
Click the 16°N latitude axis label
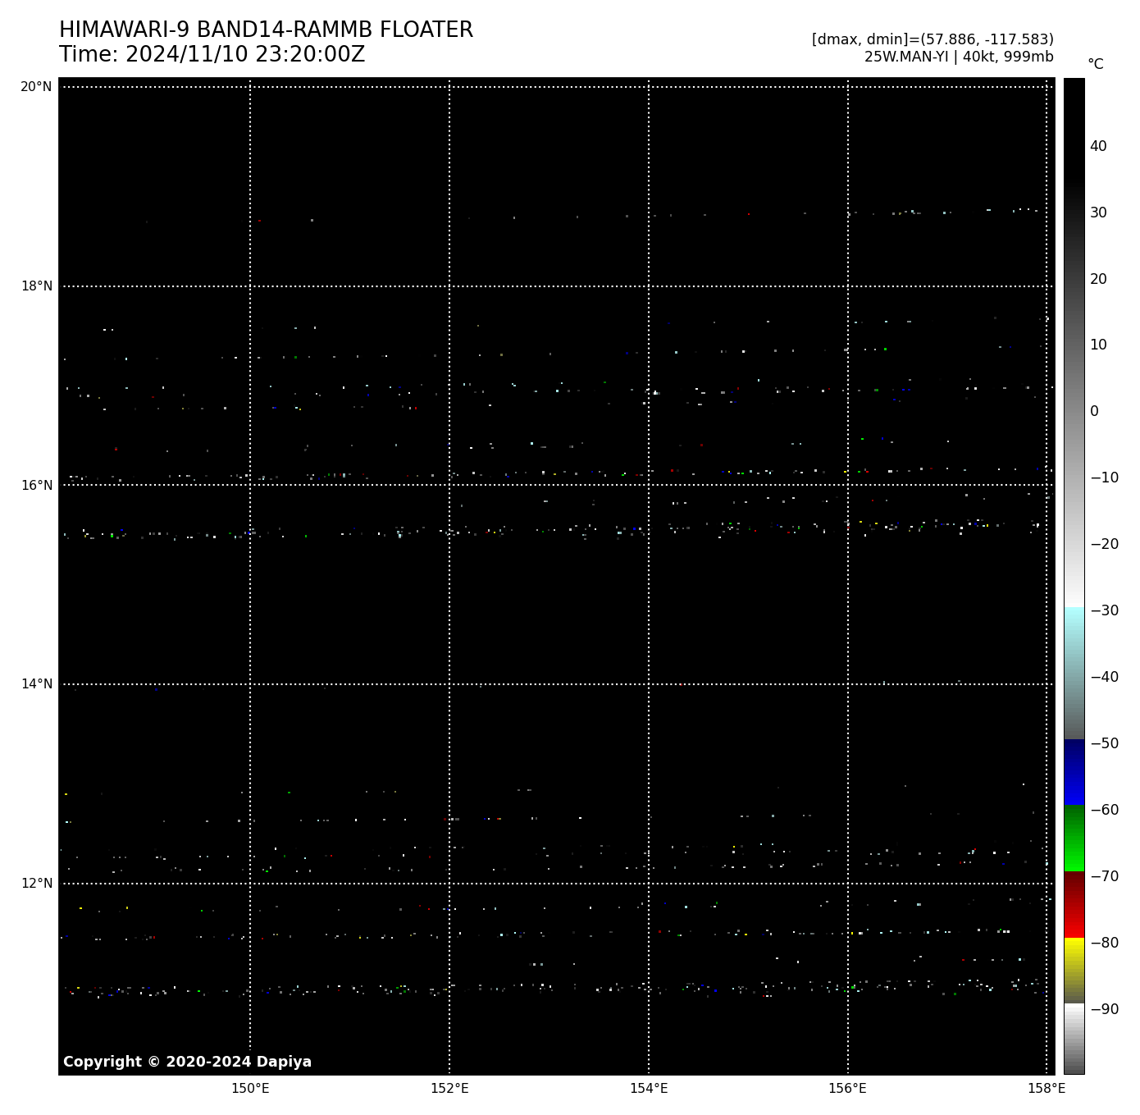(x=36, y=485)
